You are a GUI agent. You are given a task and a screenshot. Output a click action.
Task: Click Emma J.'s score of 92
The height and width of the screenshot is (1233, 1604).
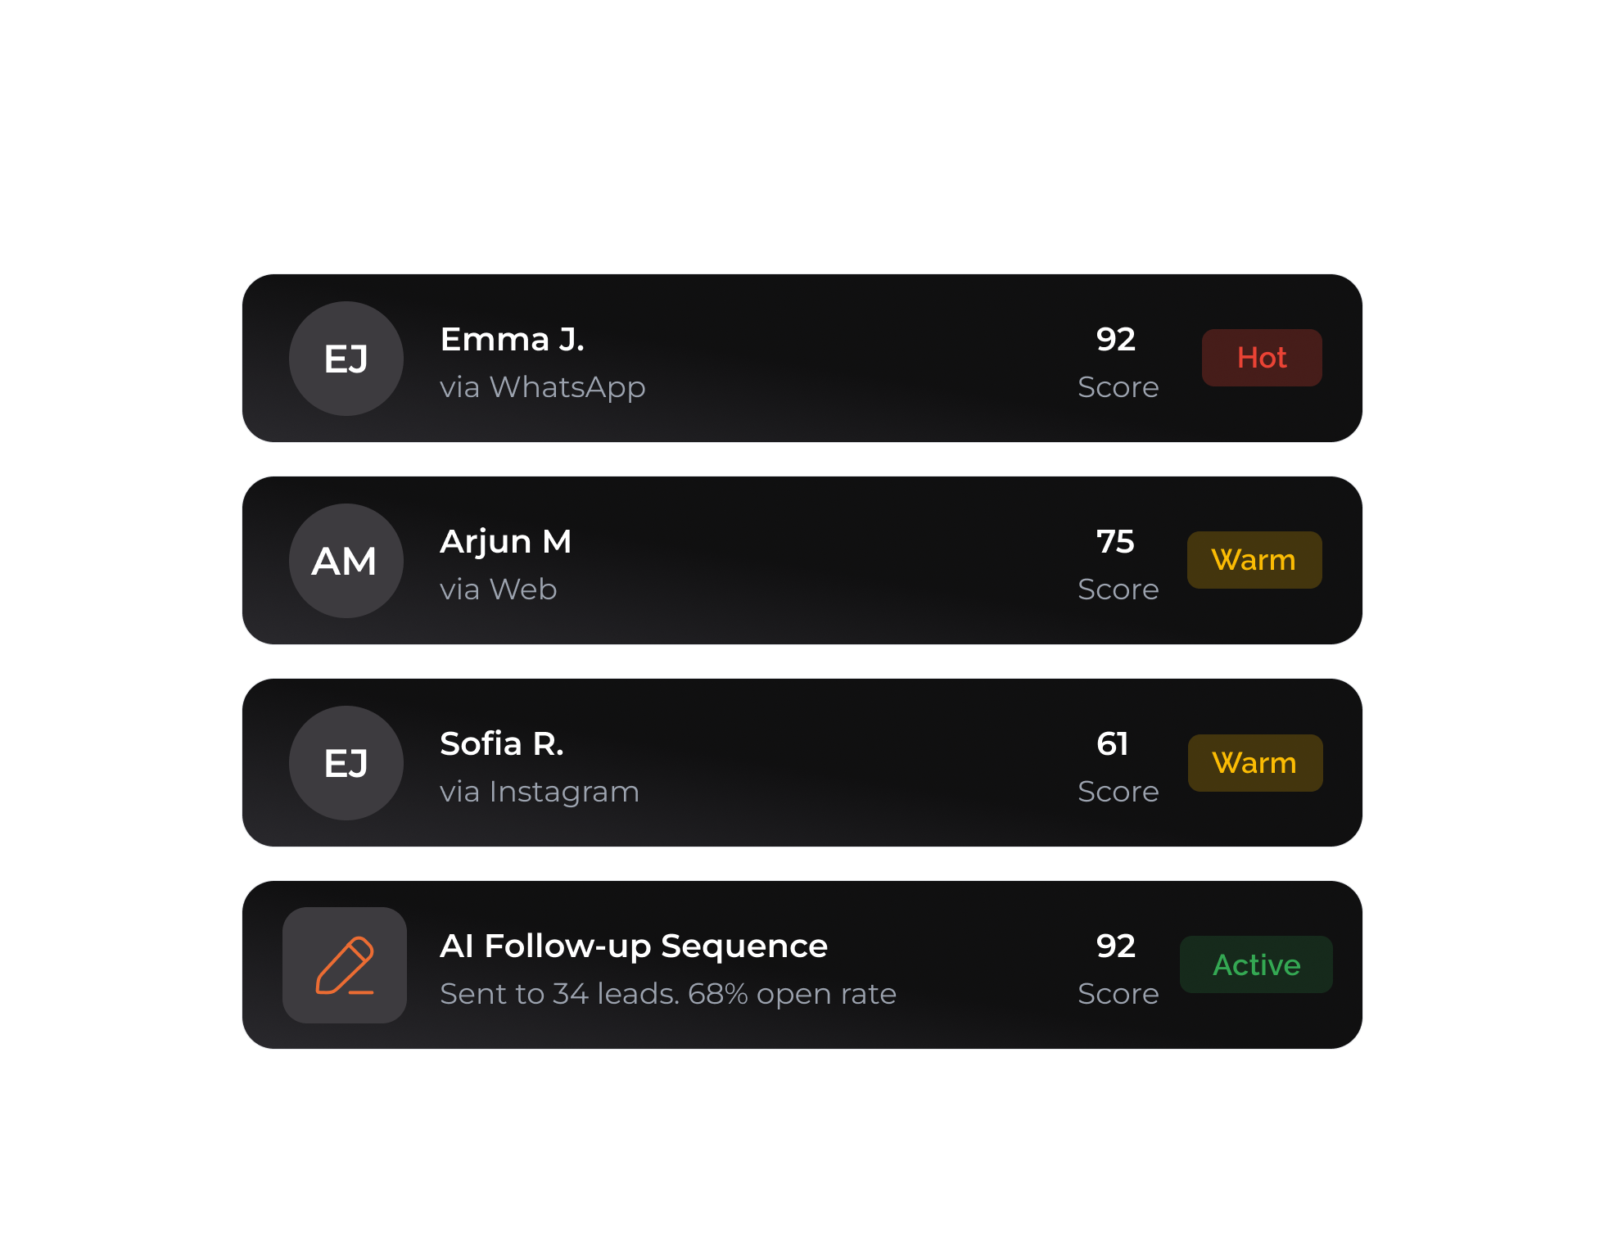click(1115, 339)
